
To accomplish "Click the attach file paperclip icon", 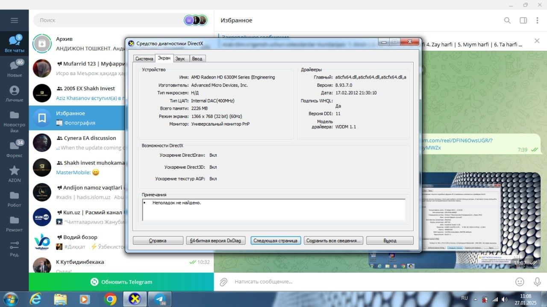I will coord(223,282).
